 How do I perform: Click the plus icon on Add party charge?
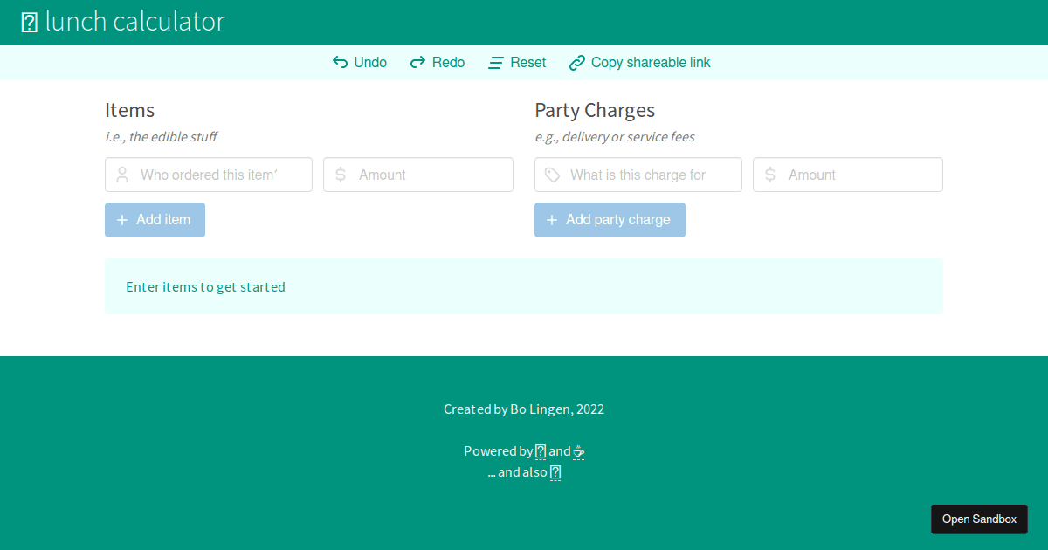pyautogui.click(x=551, y=219)
